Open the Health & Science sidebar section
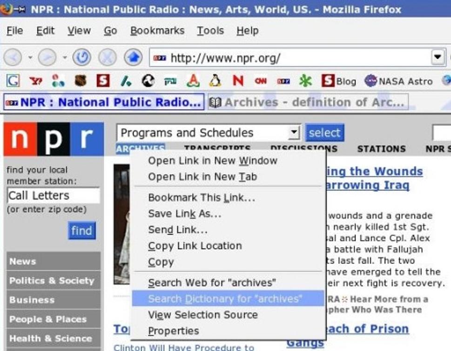 point(54,338)
